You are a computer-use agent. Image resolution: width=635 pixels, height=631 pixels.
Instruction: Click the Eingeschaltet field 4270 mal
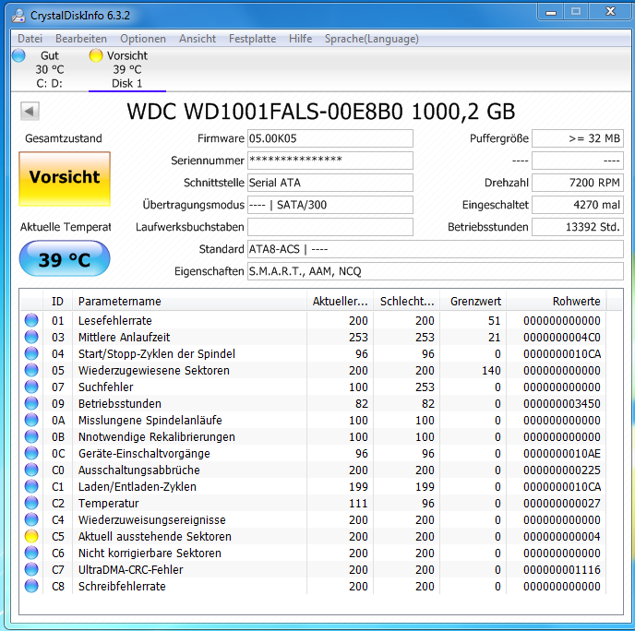(578, 205)
